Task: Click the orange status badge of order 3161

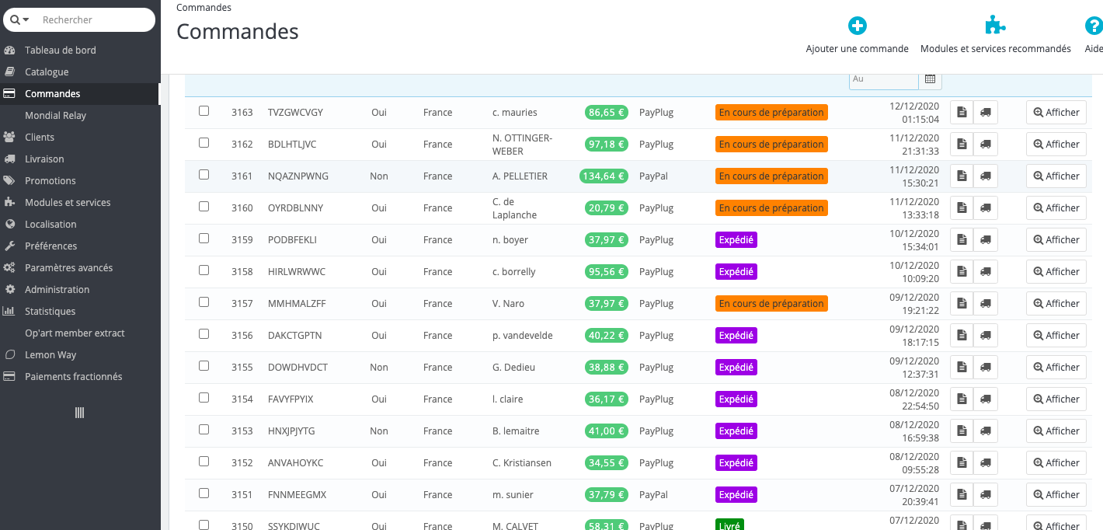Action: click(x=771, y=176)
